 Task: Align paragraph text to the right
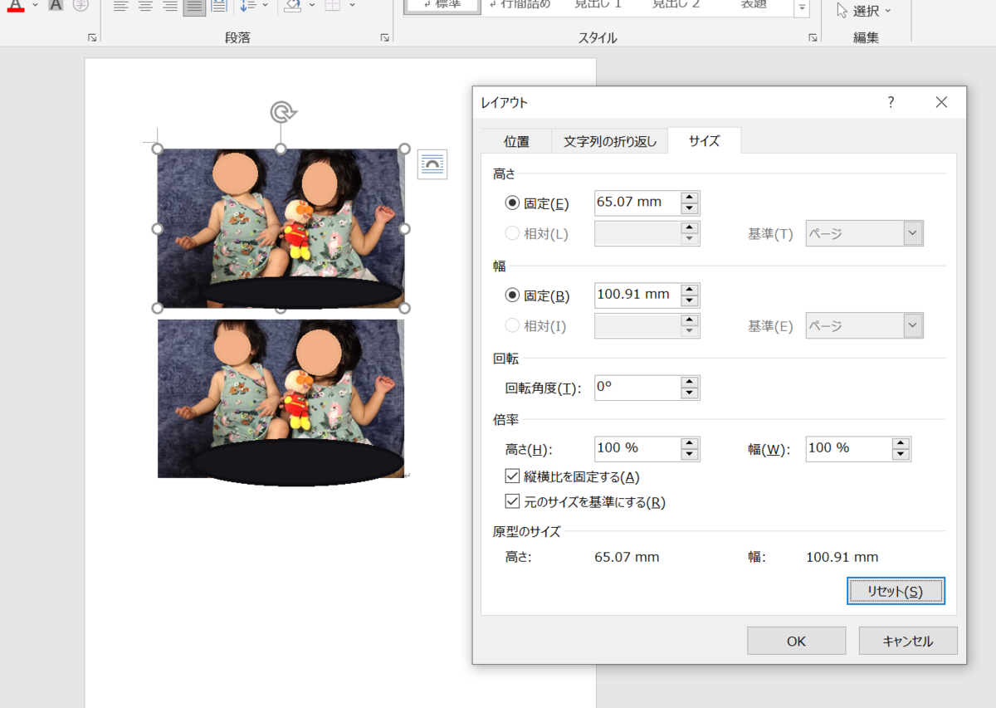pyautogui.click(x=169, y=6)
